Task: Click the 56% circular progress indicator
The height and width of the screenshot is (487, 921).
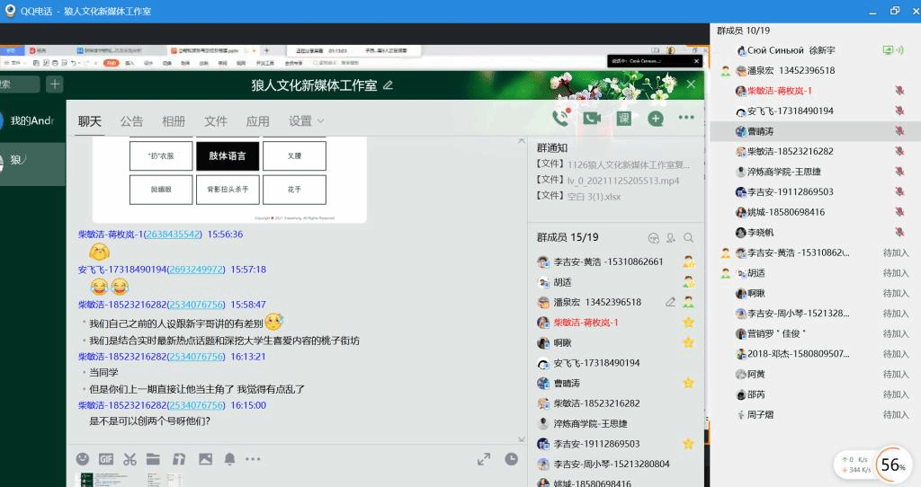Action: click(891, 465)
